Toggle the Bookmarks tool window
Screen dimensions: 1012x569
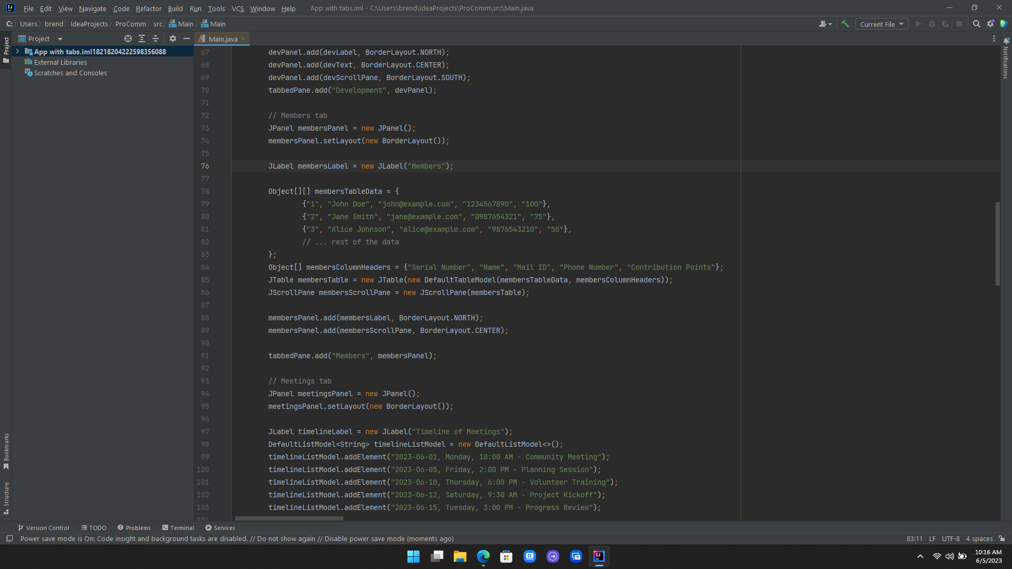tap(6, 450)
